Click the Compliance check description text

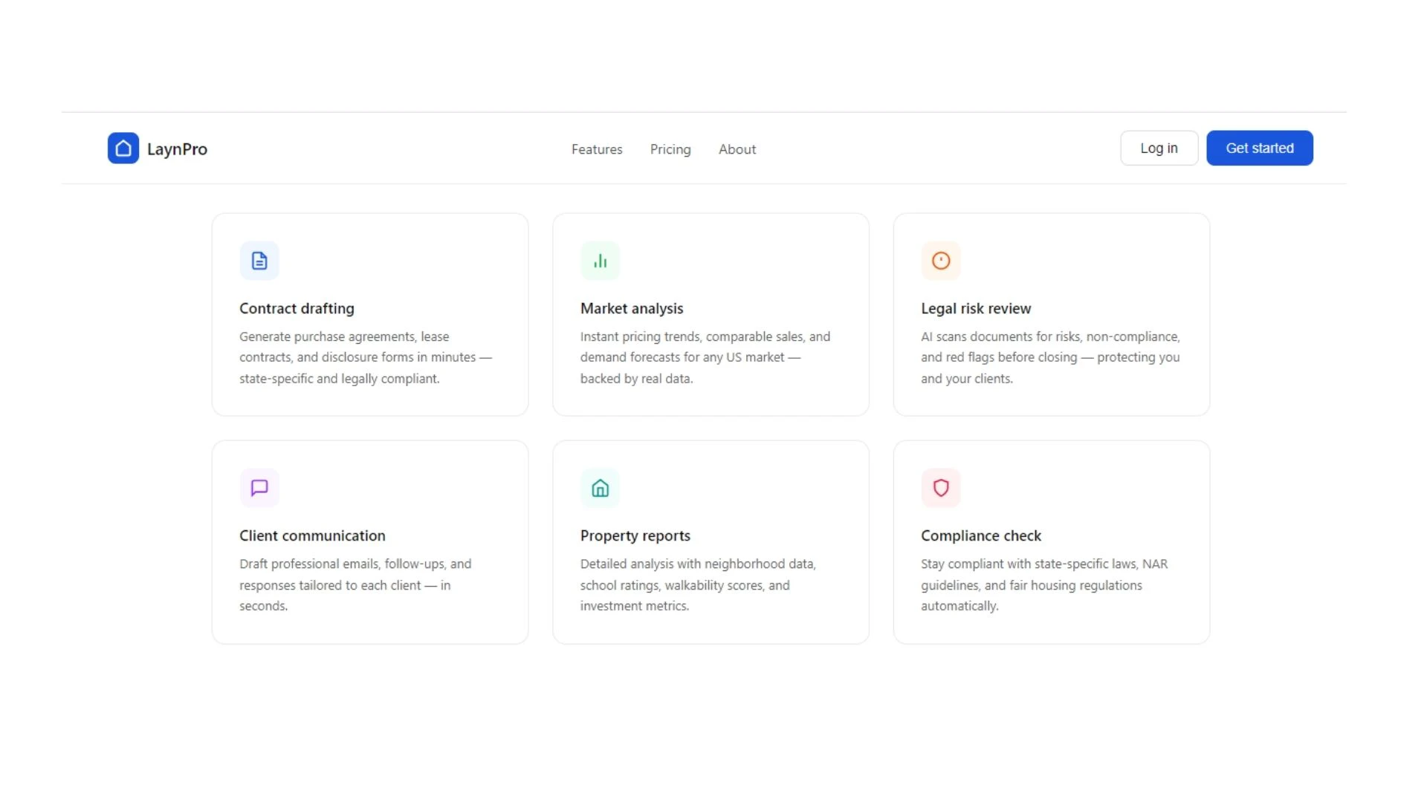coord(1044,585)
